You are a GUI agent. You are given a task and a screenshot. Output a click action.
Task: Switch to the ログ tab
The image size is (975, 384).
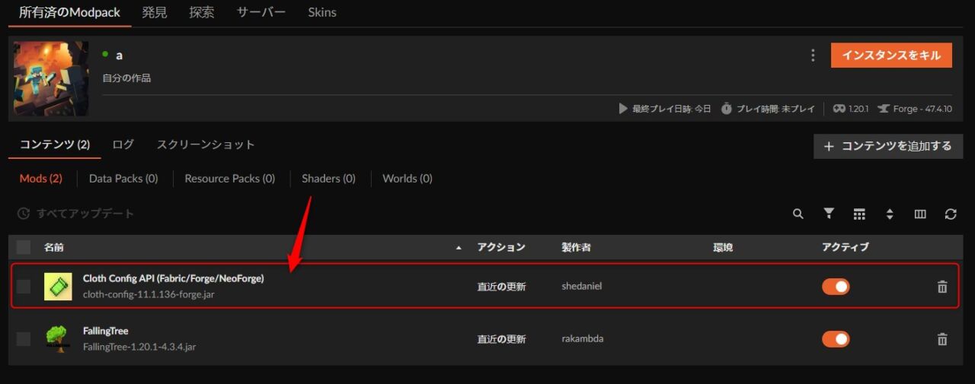click(x=123, y=144)
